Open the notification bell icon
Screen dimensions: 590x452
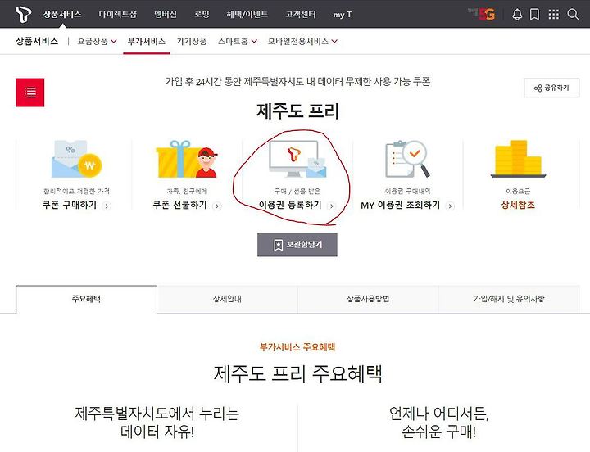[x=517, y=15]
